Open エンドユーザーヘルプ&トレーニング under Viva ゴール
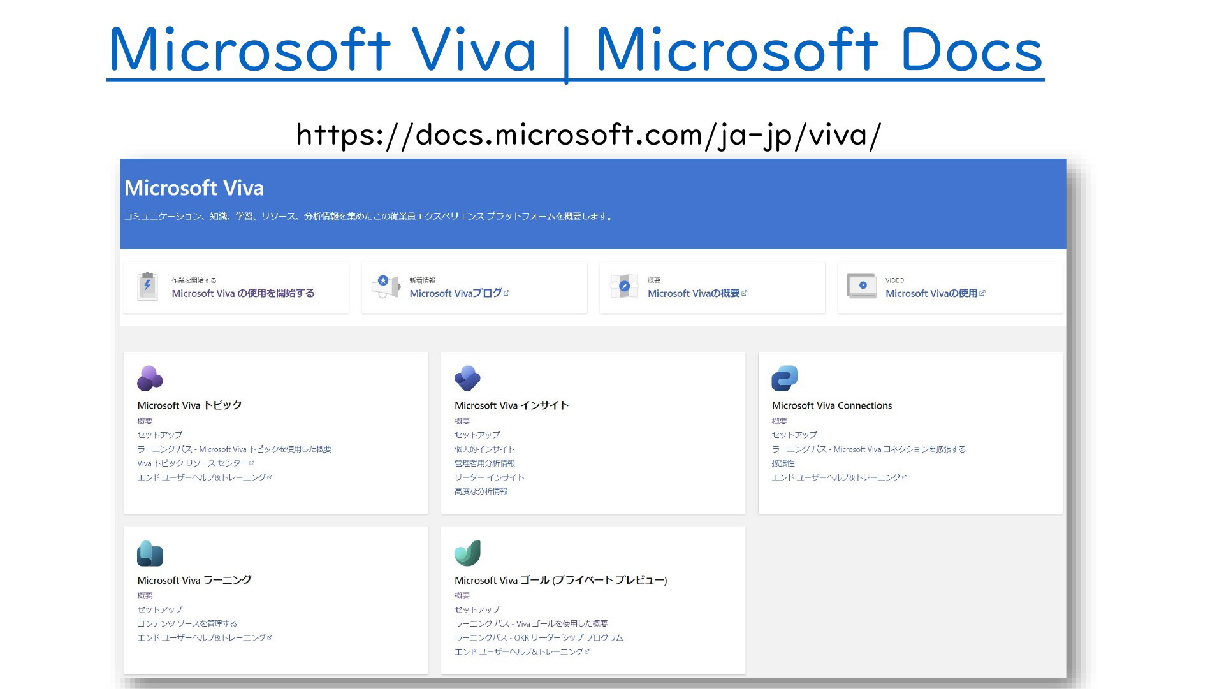The height and width of the screenshot is (689, 1224). [x=522, y=652]
